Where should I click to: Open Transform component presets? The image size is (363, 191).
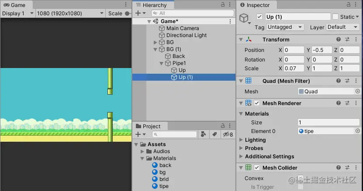(x=347, y=39)
